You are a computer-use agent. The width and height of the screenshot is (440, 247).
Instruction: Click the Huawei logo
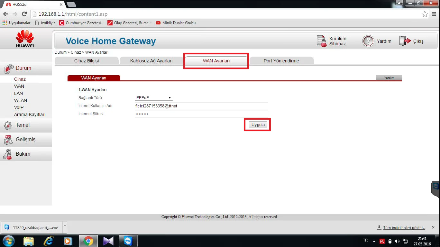click(x=25, y=39)
